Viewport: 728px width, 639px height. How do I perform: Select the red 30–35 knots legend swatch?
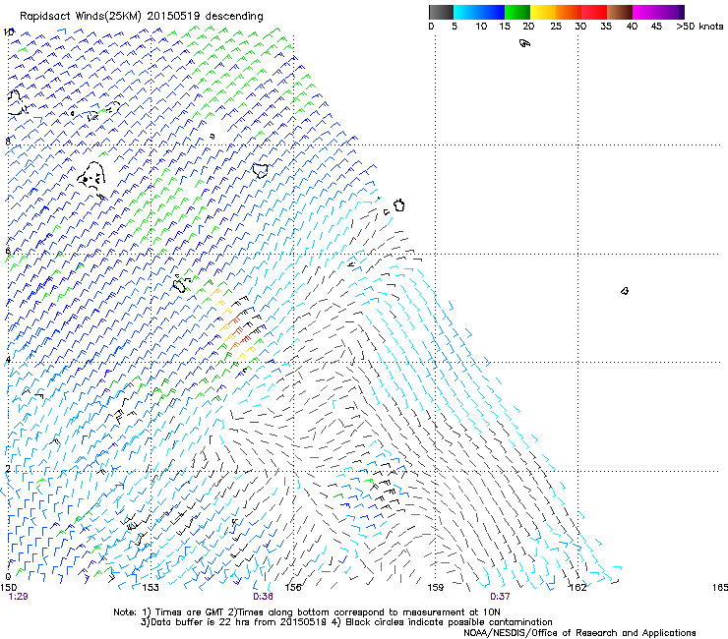(x=594, y=12)
